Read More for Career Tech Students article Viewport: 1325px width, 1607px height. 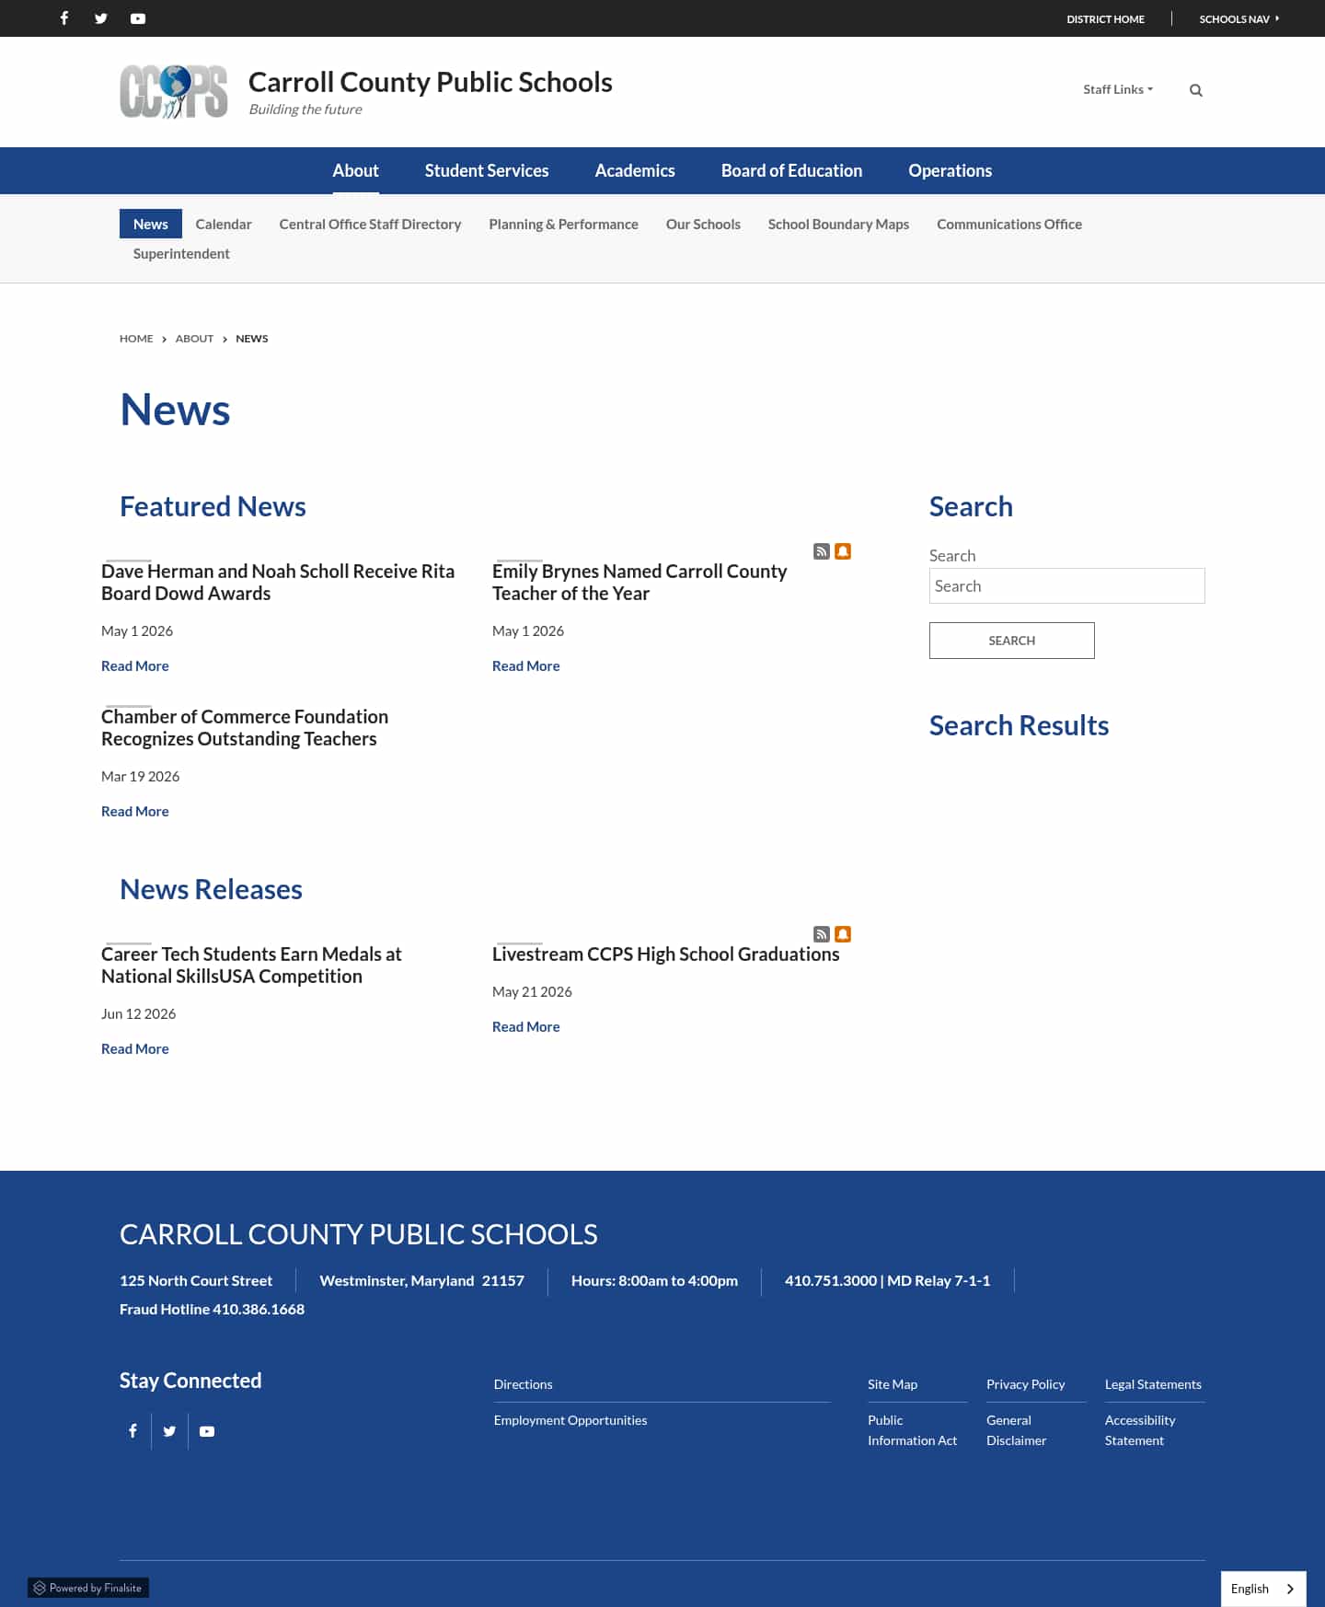tap(135, 1048)
